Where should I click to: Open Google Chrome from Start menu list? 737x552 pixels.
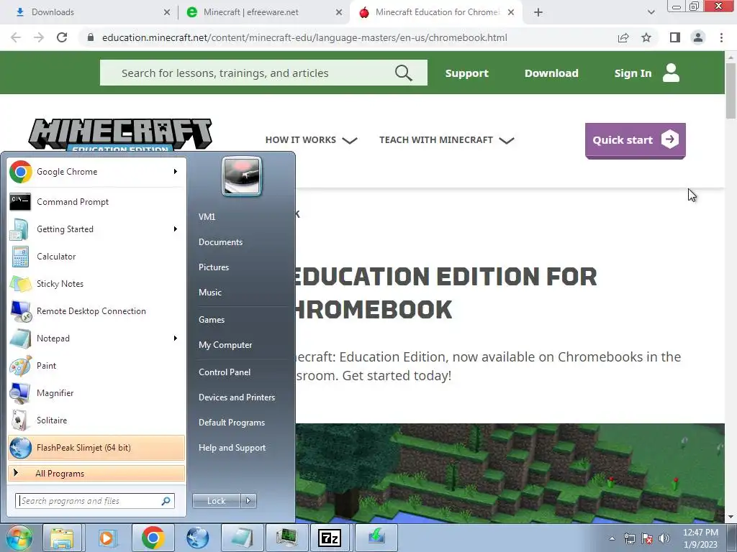tap(96, 172)
